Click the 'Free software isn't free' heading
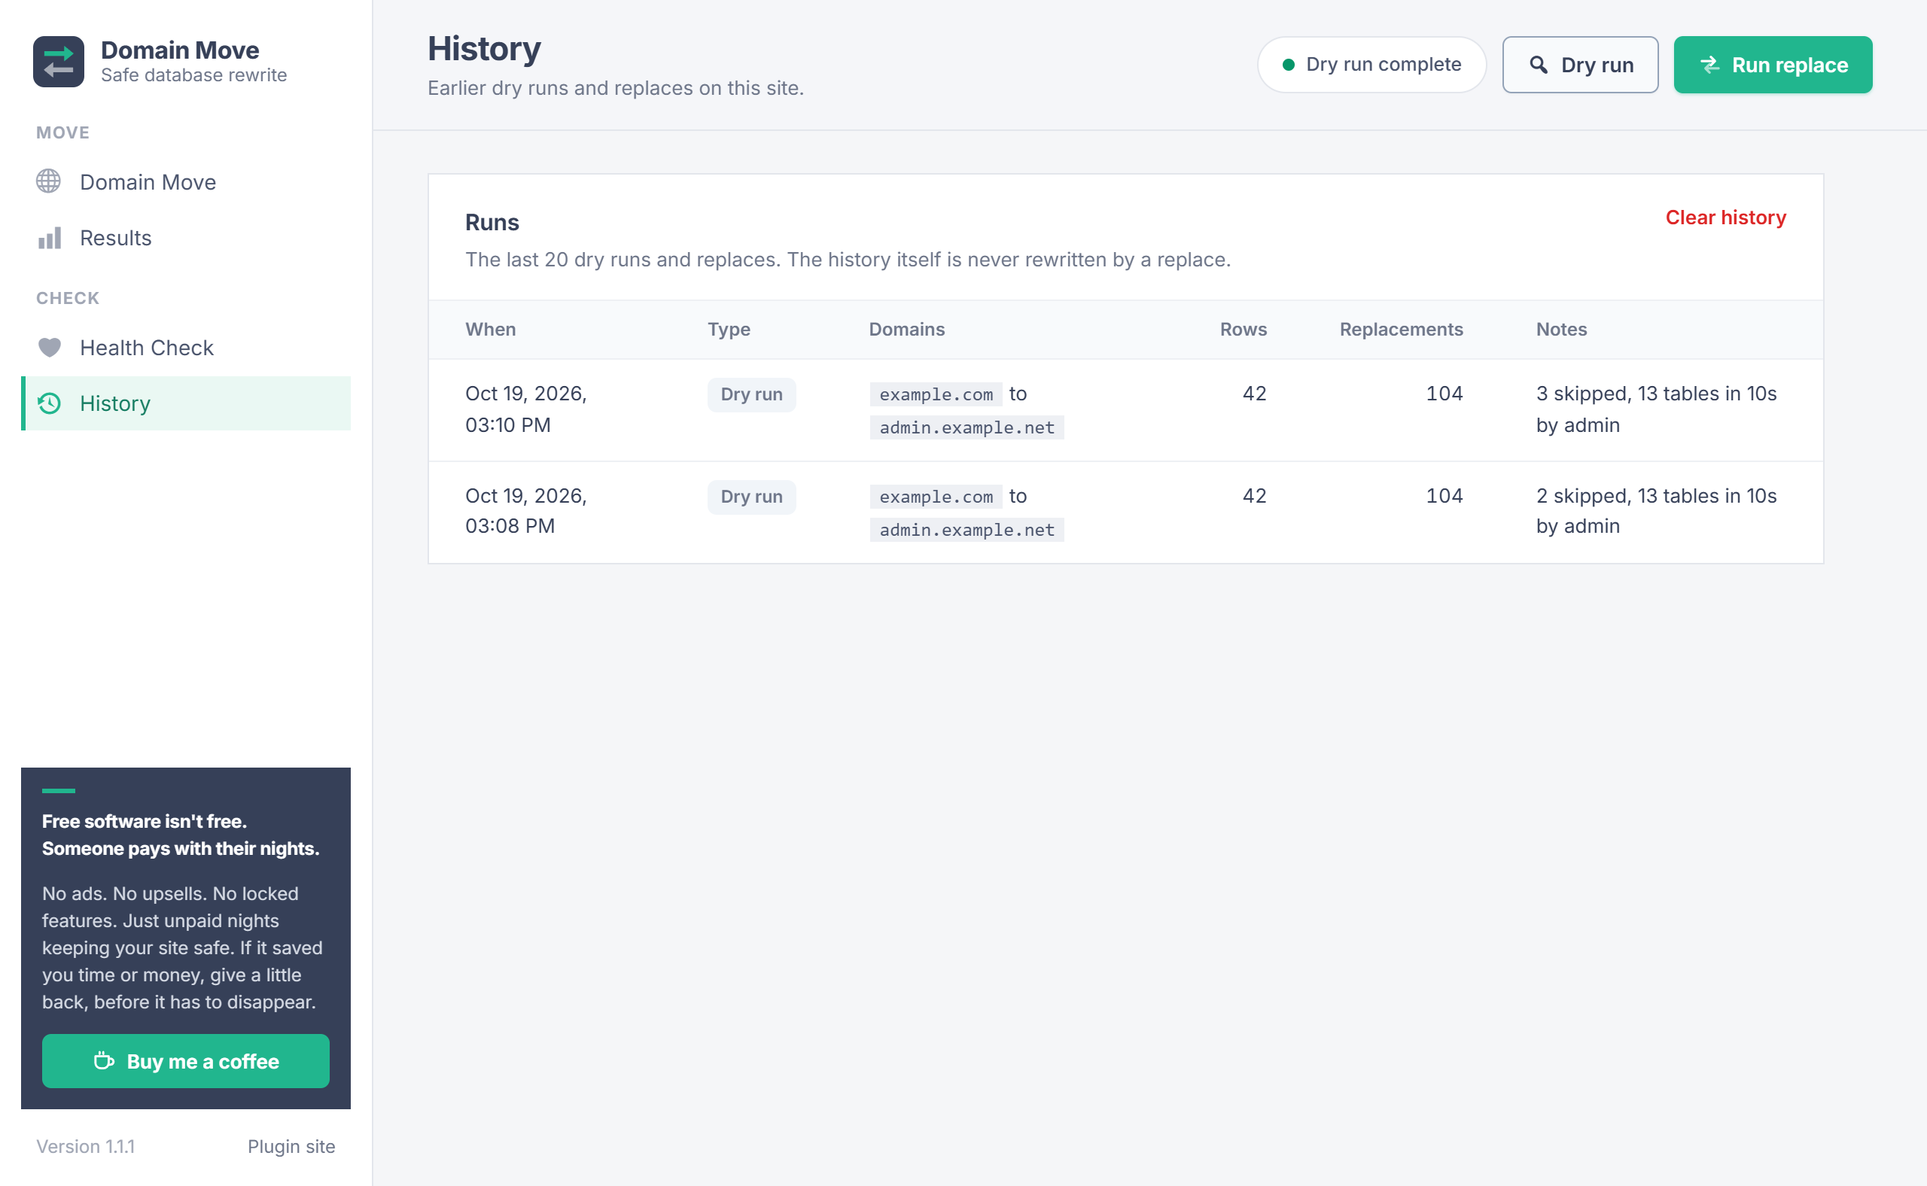Screen dimensions: 1927x1186 click(181, 835)
